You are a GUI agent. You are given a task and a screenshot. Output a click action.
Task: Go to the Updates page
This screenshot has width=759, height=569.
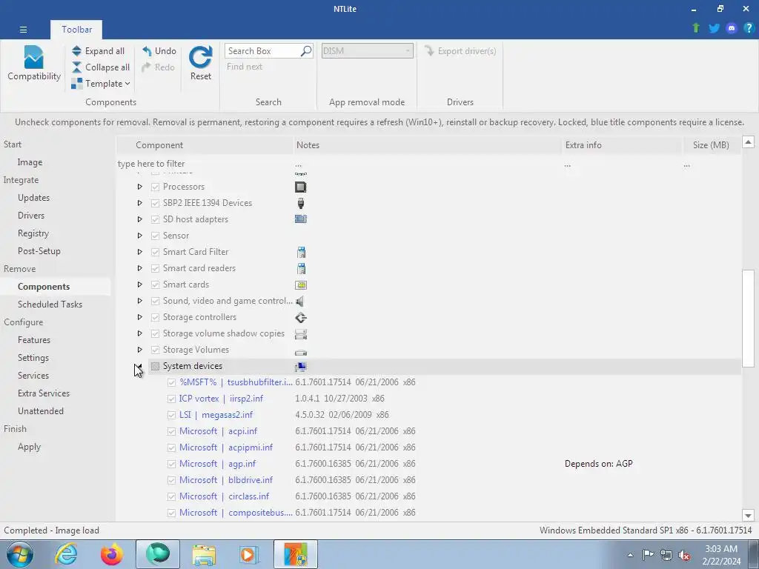click(33, 198)
